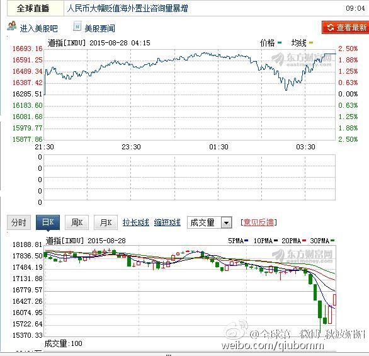Viewport: 369px width, 356px height.
Task: Open the 人民币大幅贬值 news headline
Action: (x=127, y=8)
